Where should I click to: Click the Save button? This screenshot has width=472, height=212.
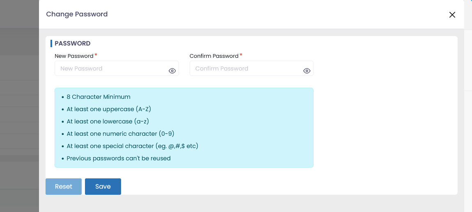(103, 187)
